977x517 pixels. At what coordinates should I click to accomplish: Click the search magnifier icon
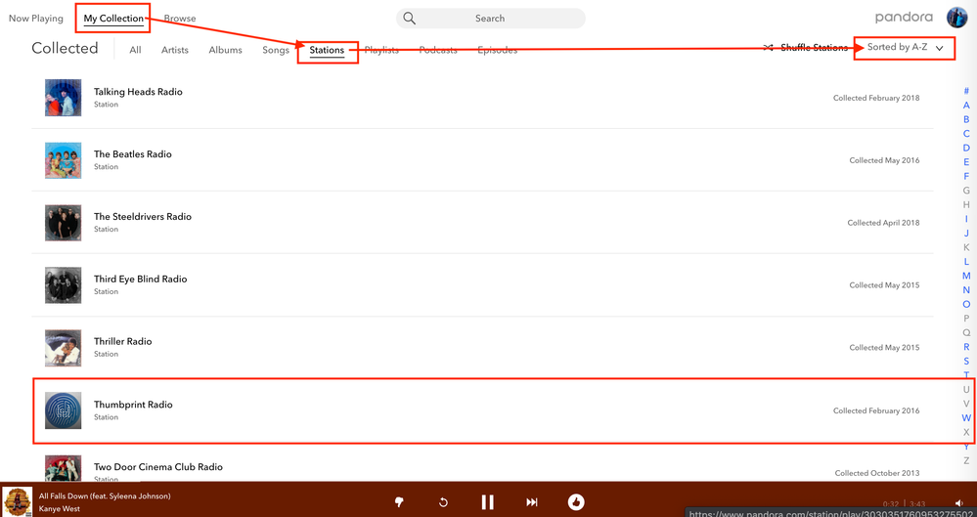[x=410, y=19]
